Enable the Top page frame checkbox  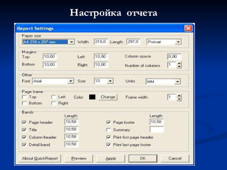tap(24, 97)
